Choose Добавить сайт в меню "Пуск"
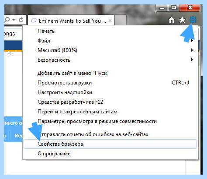The width and height of the screenshot is (207, 179). coord(110,73)
